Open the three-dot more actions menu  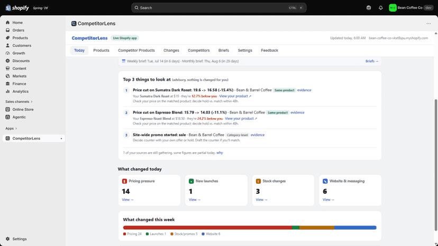(428, 23)
